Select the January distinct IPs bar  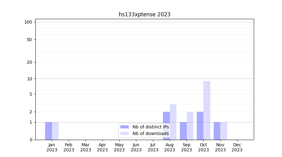[x=49, y=131]
